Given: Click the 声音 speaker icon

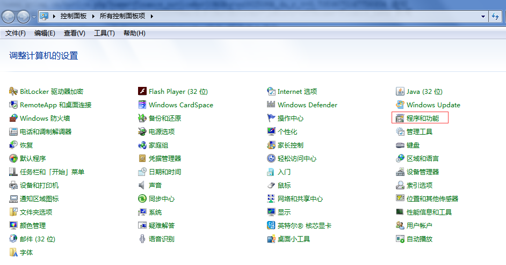Looking at the screenshot, I should click(142, 186).
